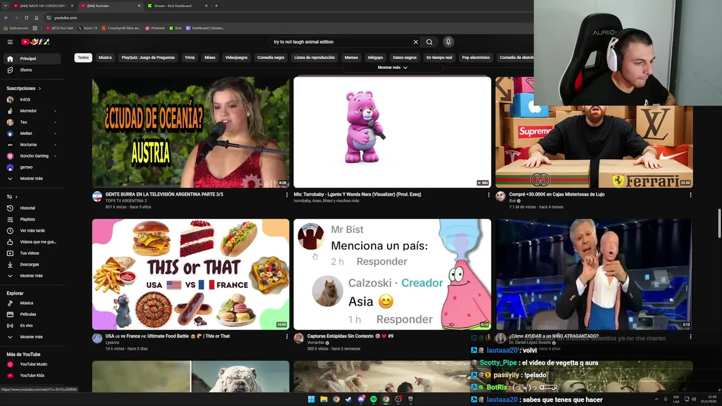Image resolution: width=722 pixels, height=406 pixels.
Task: Open options for Cajas Misteriosas video
Action: pyautogui.click(x=690, y=195)
